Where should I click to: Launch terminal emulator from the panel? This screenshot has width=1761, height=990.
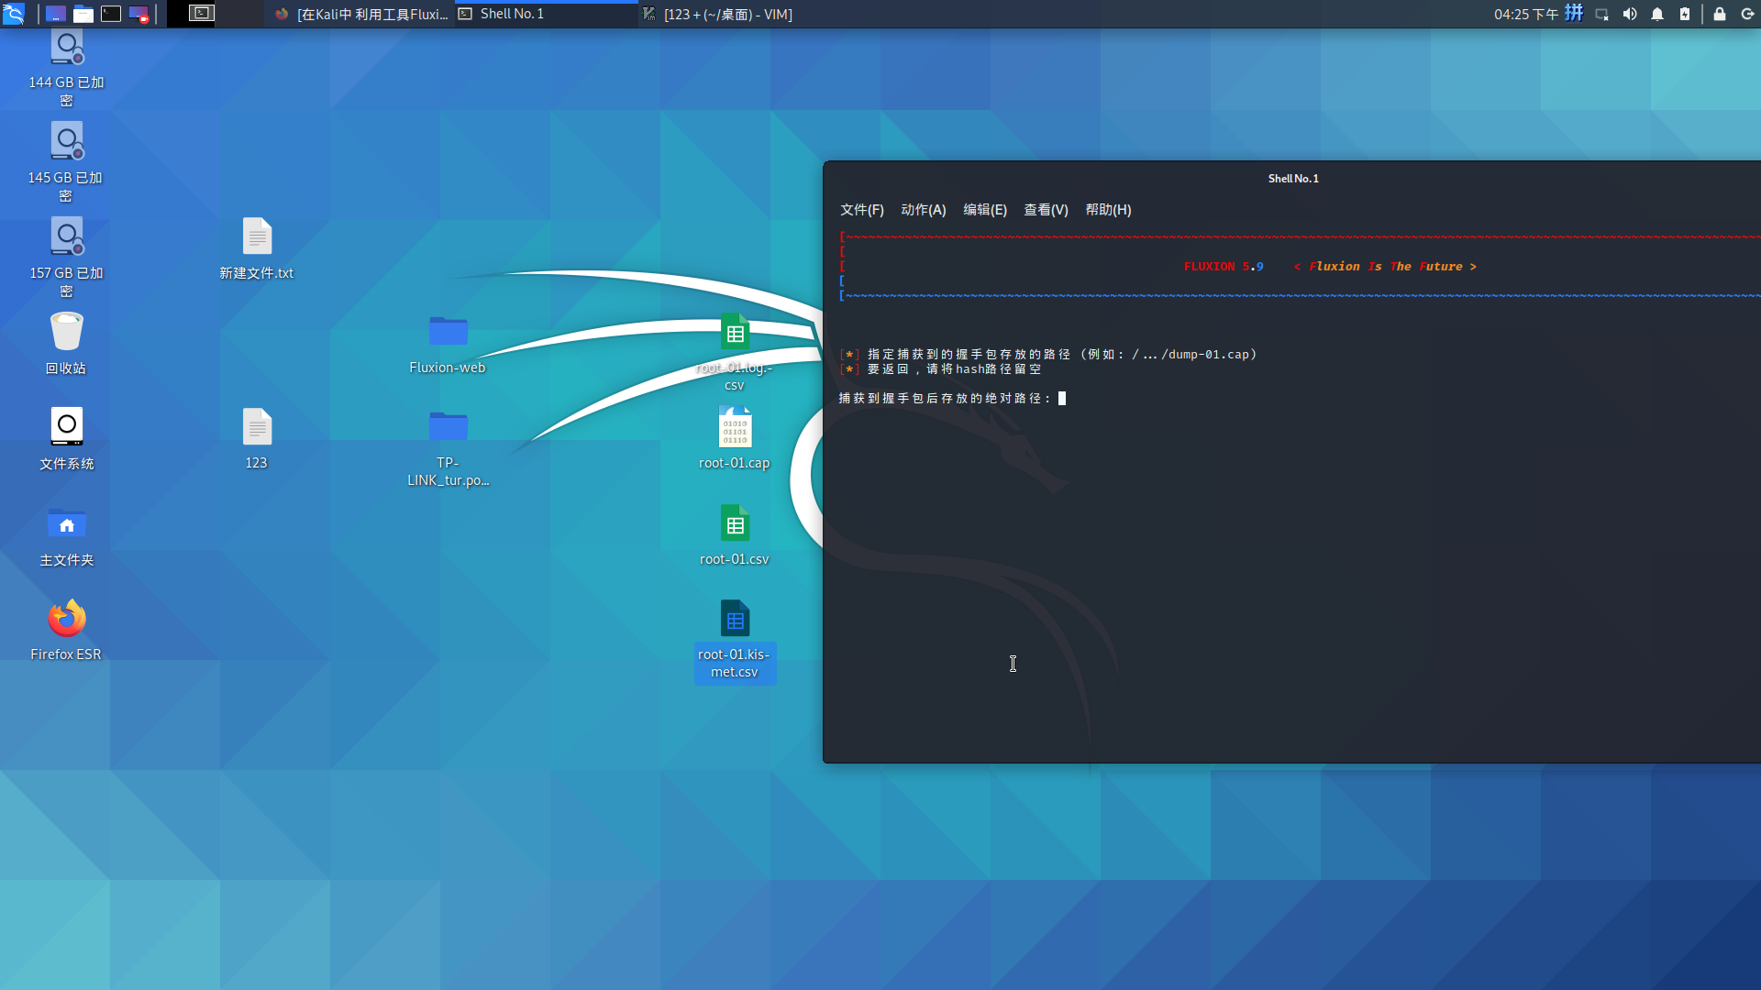pyautogui.click(x=111, y=14)
